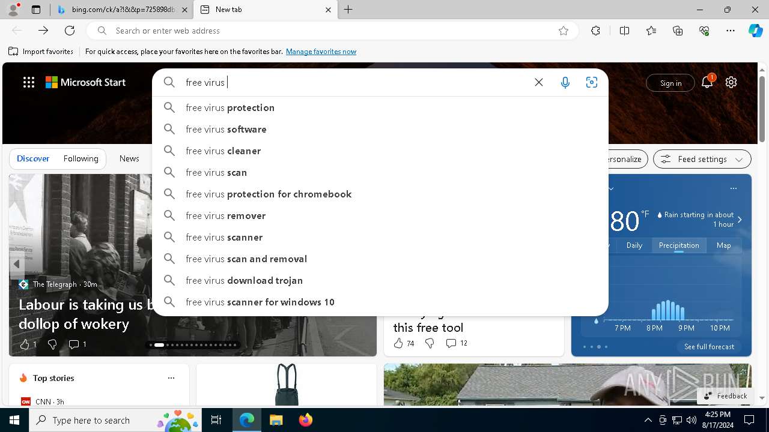
Task: Select the Precipitation weather tab
Action: pos(679,245)
